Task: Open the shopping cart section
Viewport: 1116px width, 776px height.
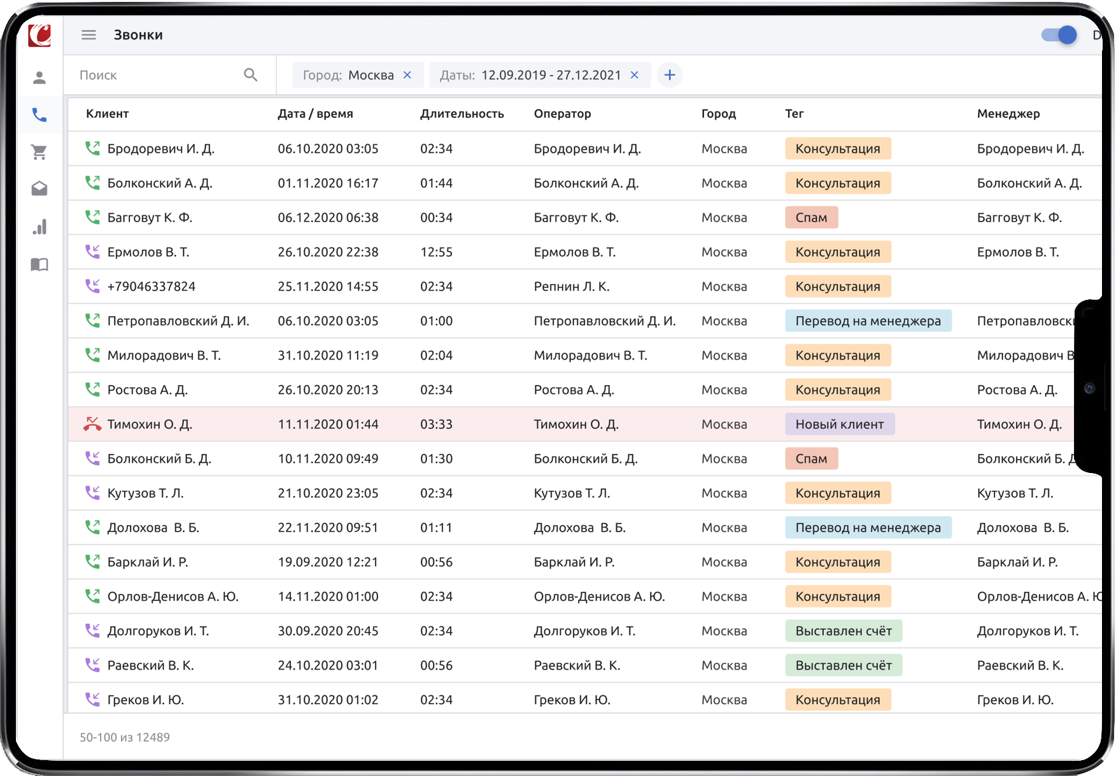Action: click(39, 152)
